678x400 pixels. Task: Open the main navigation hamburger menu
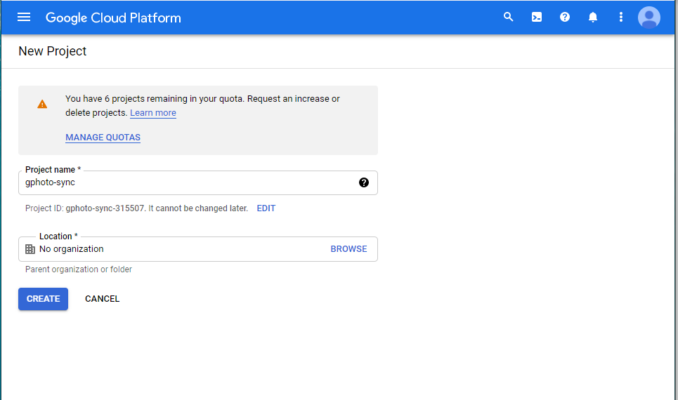coord(24,18)
